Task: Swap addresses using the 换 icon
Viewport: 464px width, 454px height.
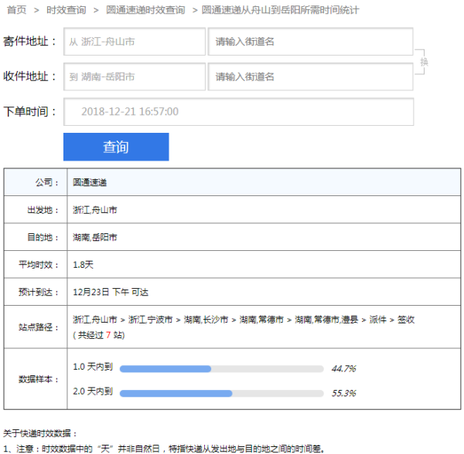Action: [x=424, y=62]
